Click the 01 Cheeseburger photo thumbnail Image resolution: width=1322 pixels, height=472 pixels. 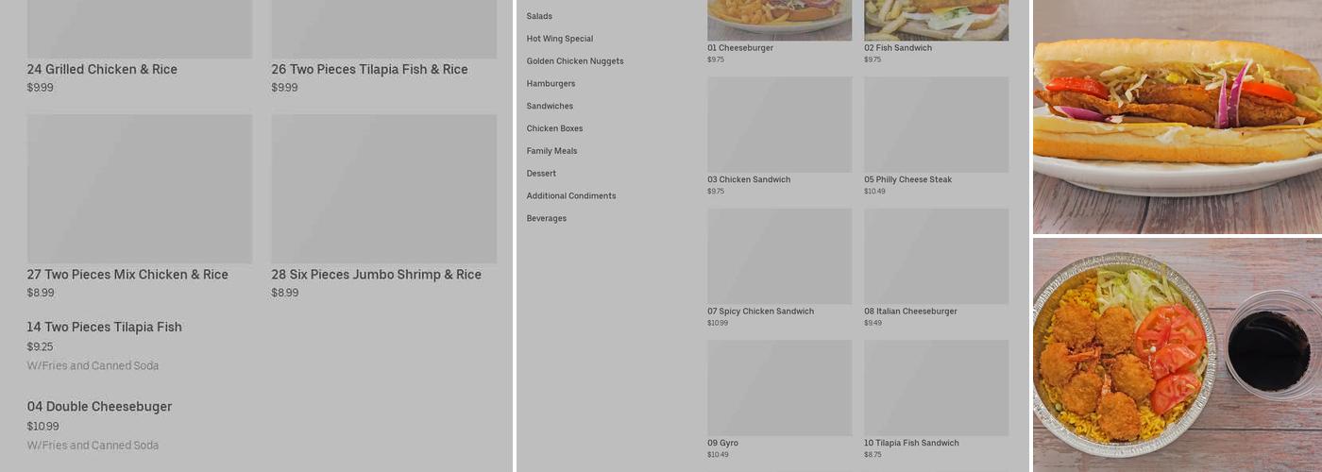[x=779, y=19]
